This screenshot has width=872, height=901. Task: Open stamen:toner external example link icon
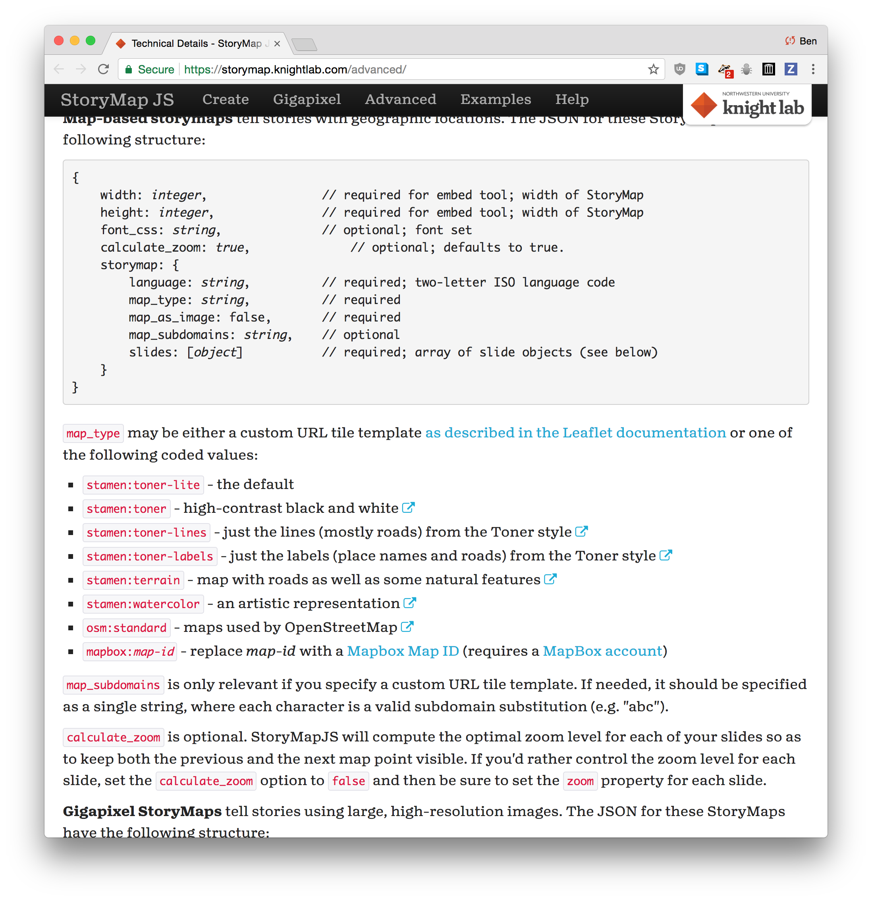[x=409, y=508]
